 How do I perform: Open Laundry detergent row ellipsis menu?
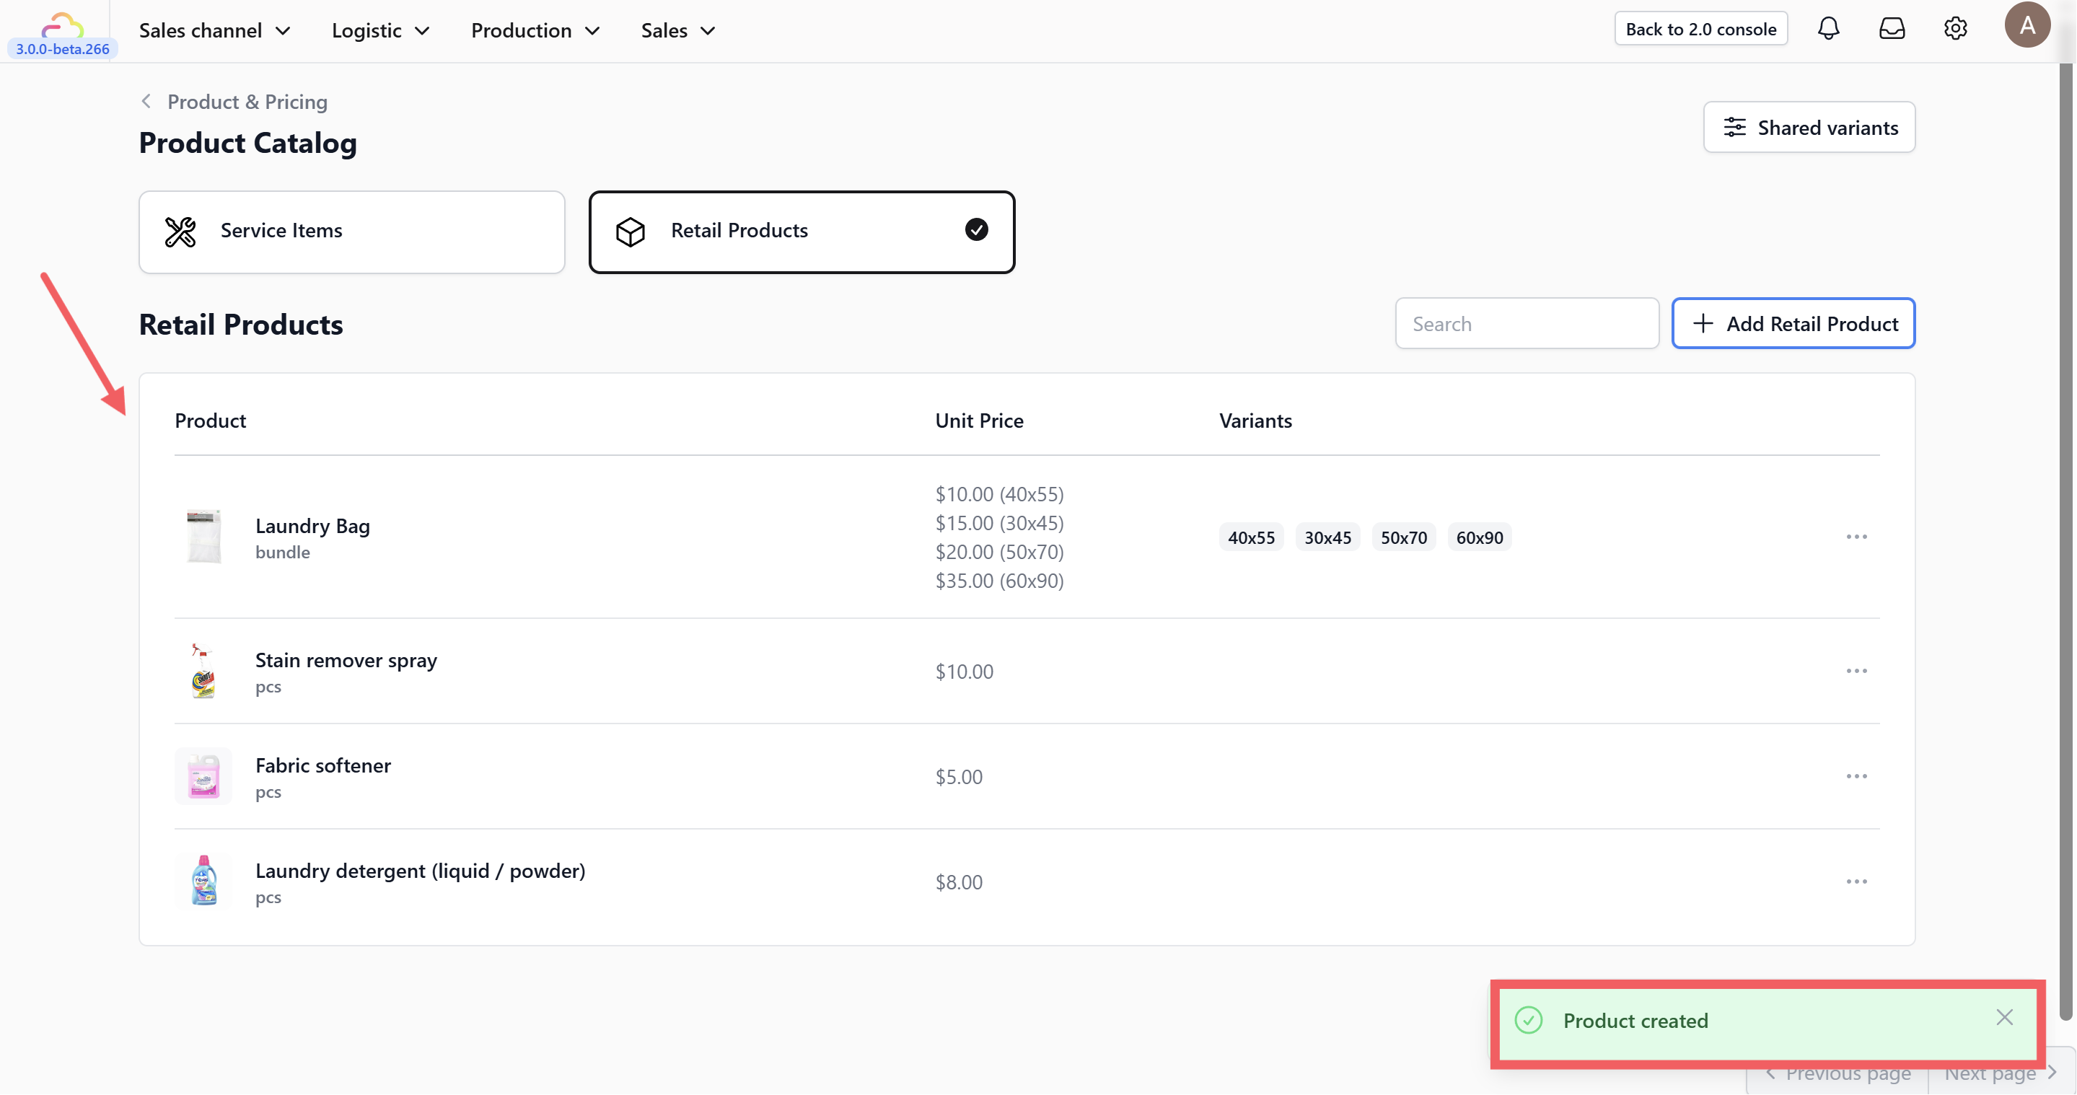pyautogui.click(x=1856, y=881)
